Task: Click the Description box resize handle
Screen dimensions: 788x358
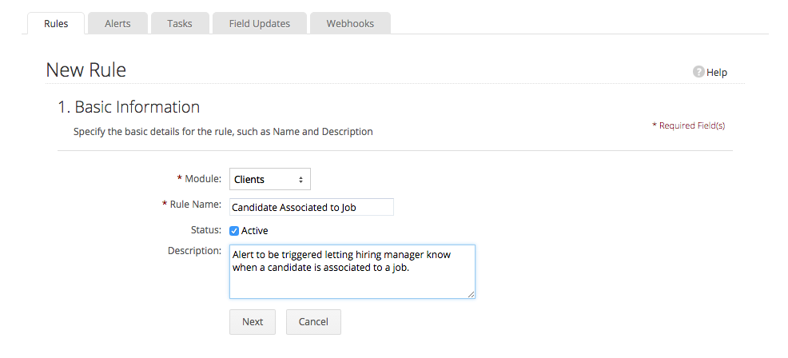Action: 472,294
